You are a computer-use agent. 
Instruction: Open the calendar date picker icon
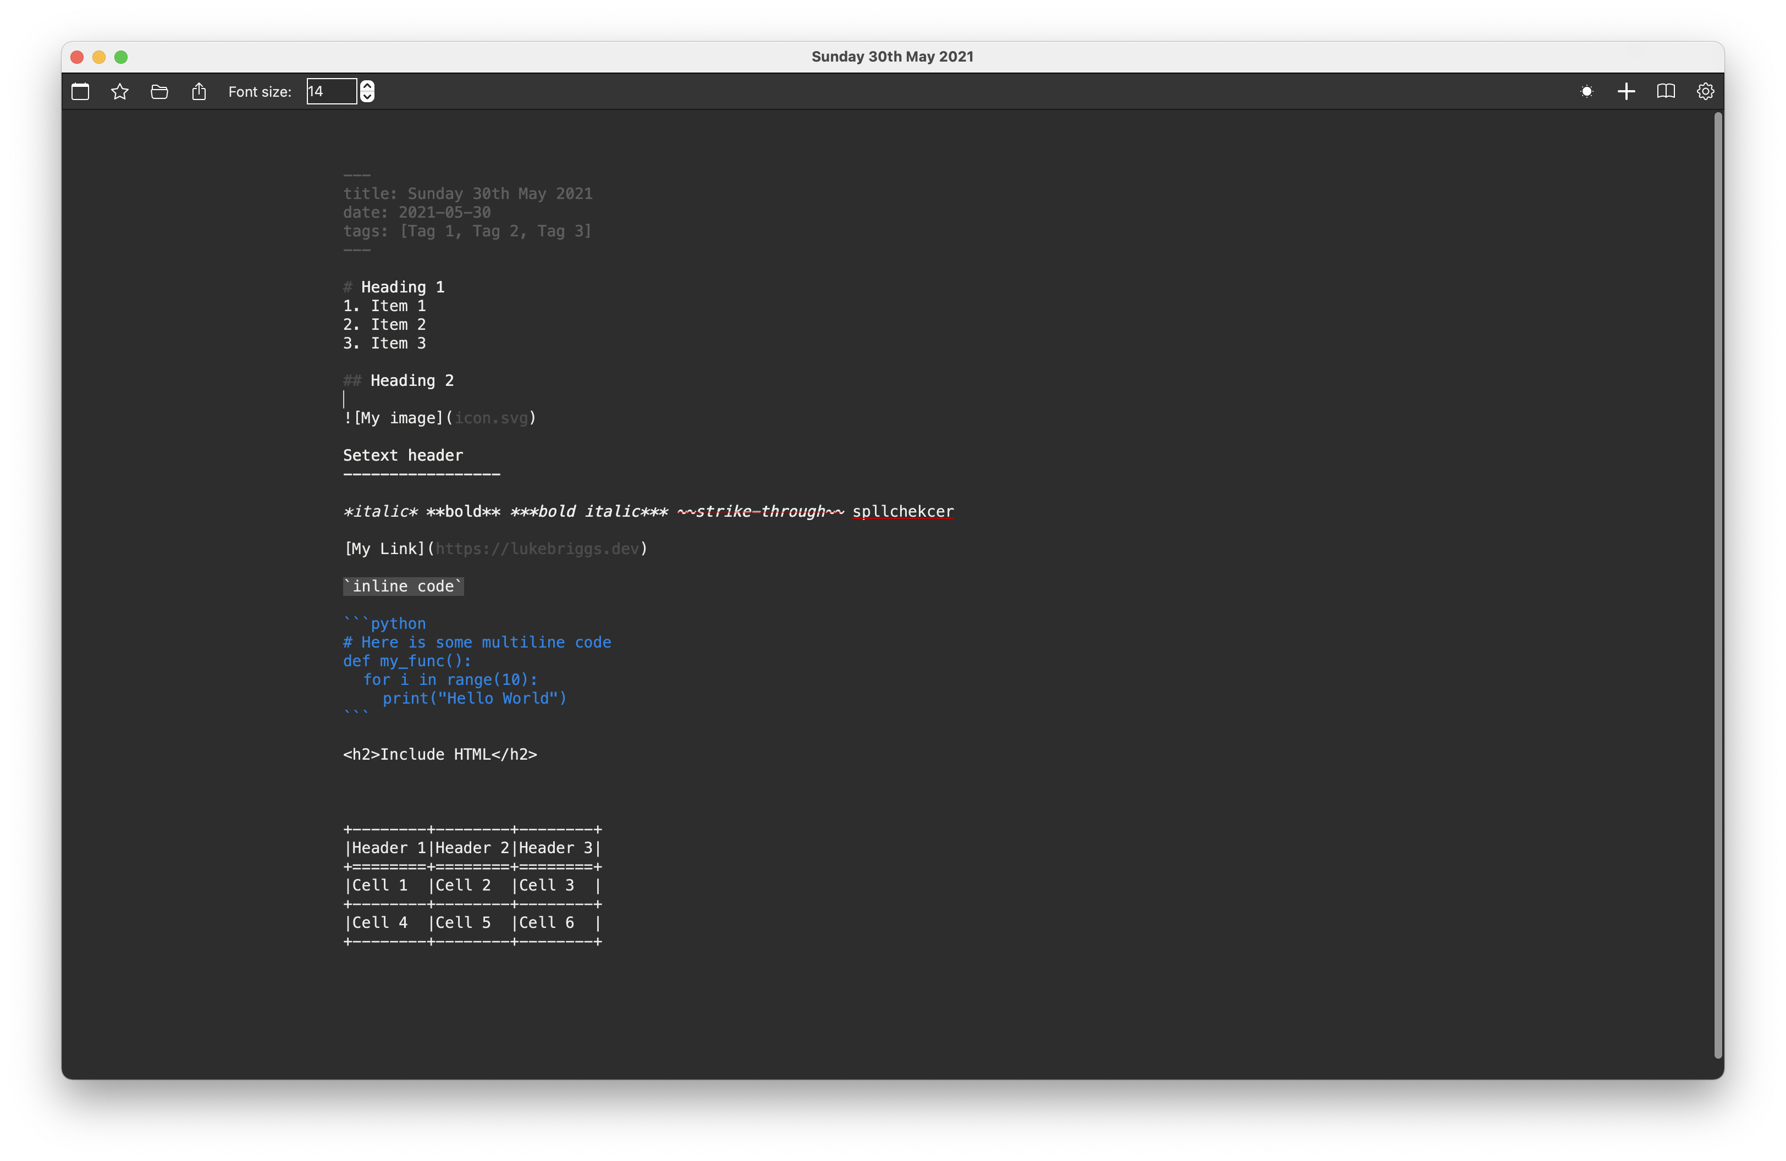(x=80, y=91)
